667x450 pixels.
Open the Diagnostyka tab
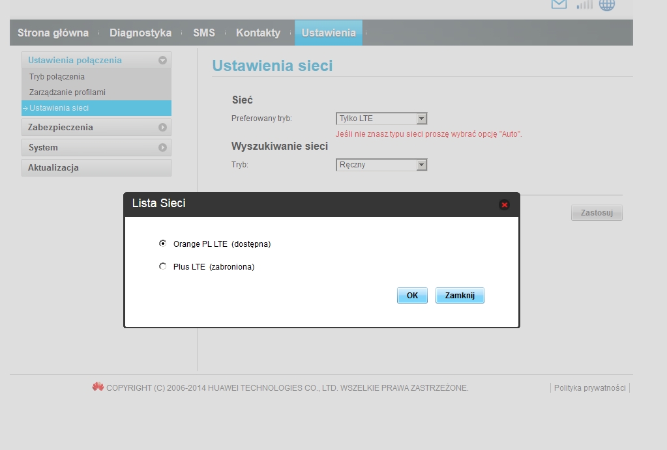click(x=140, y=33)
